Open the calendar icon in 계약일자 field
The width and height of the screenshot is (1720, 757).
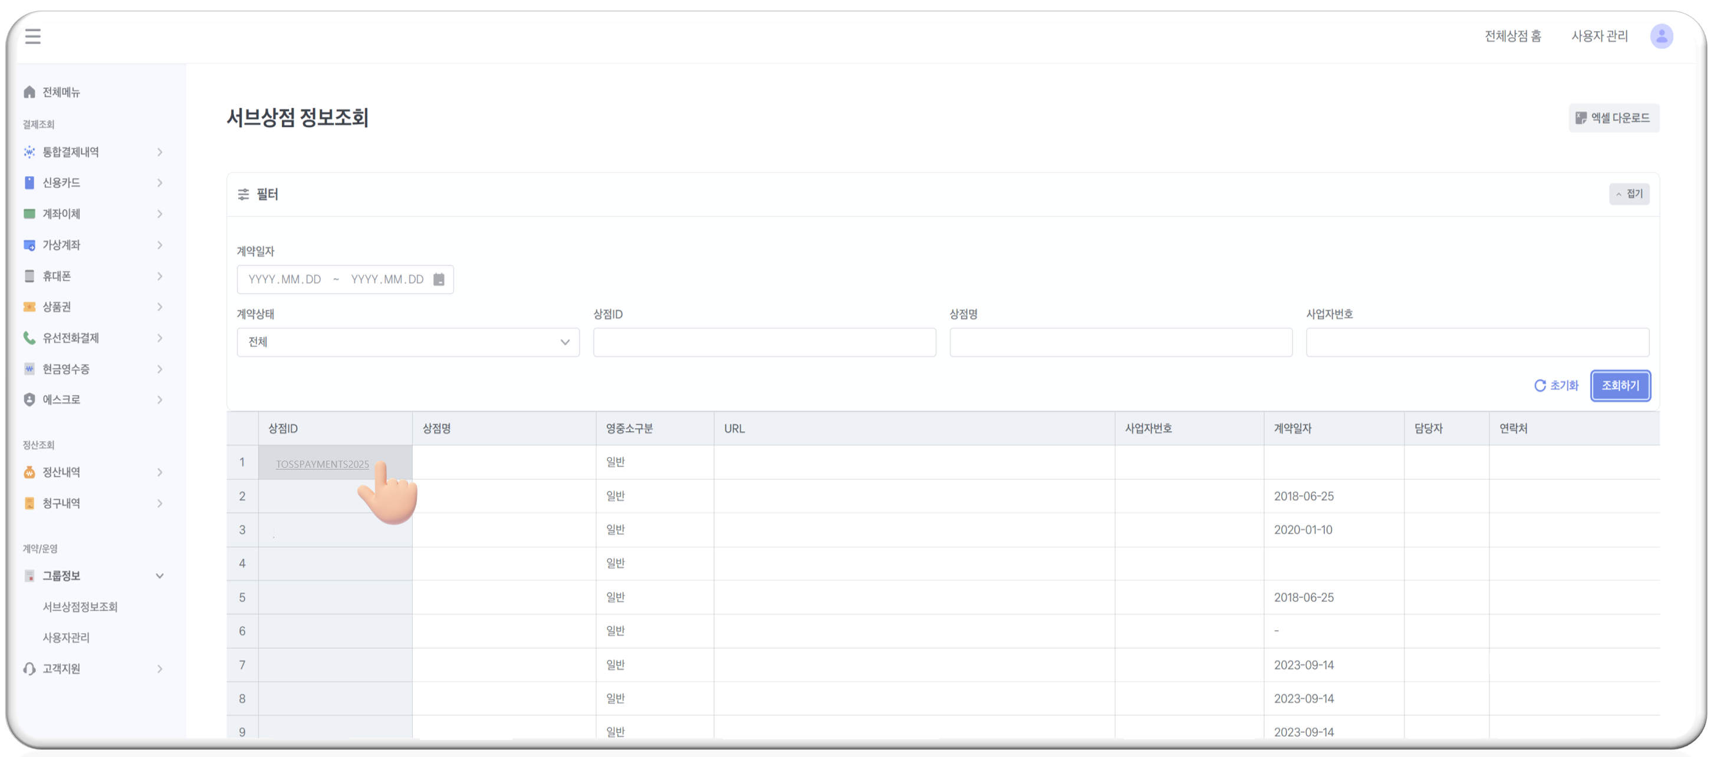click(439, 279)
